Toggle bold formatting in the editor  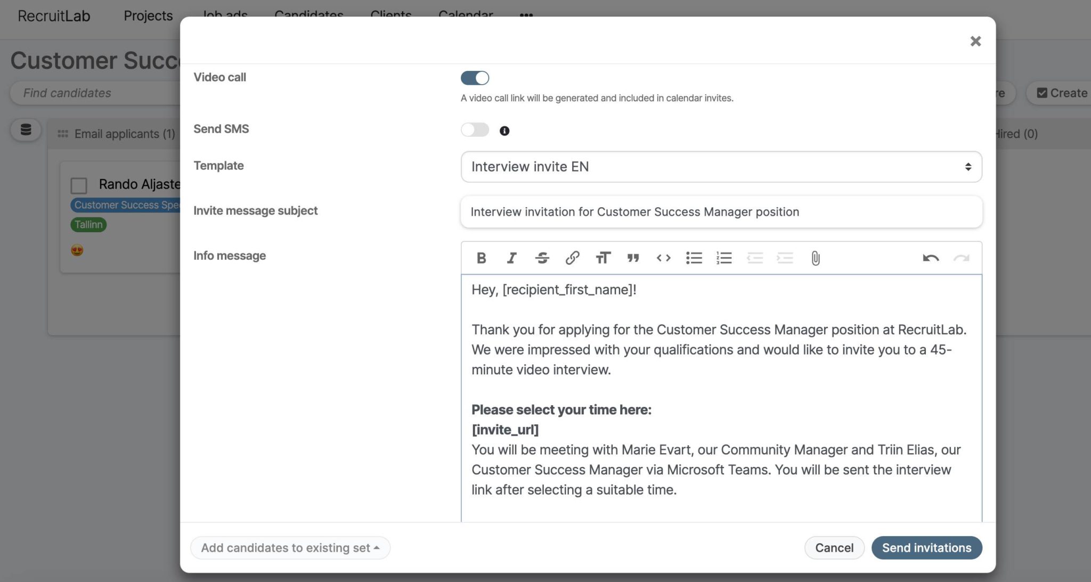click(x=481, y=258)
